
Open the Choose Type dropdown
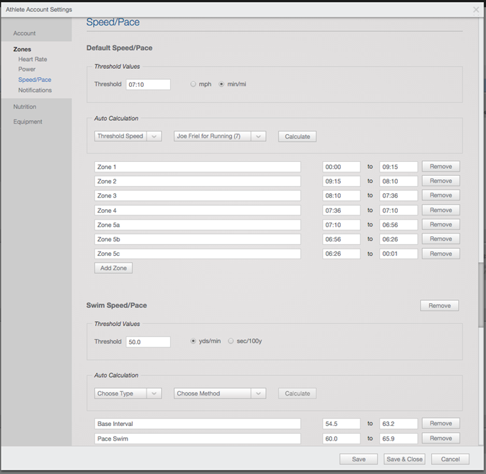[128, 393]
